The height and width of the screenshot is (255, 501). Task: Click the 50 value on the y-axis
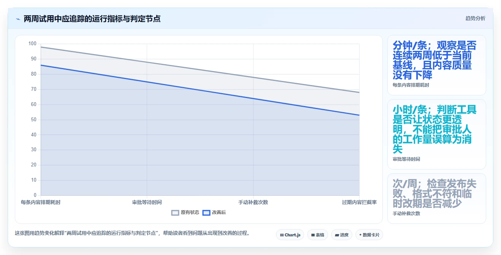pyautogui.click(x=34, y=120)
